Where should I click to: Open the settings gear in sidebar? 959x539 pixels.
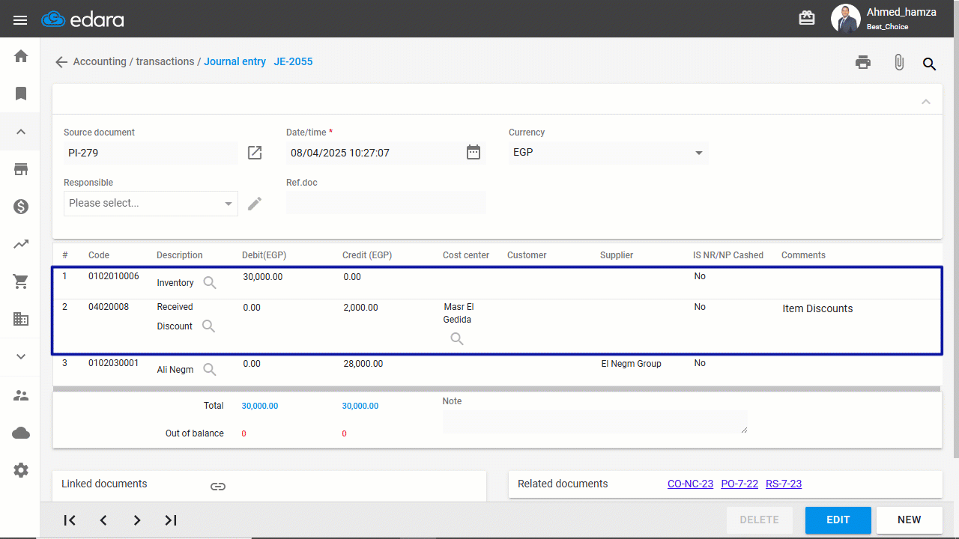[x=21, y=470]
